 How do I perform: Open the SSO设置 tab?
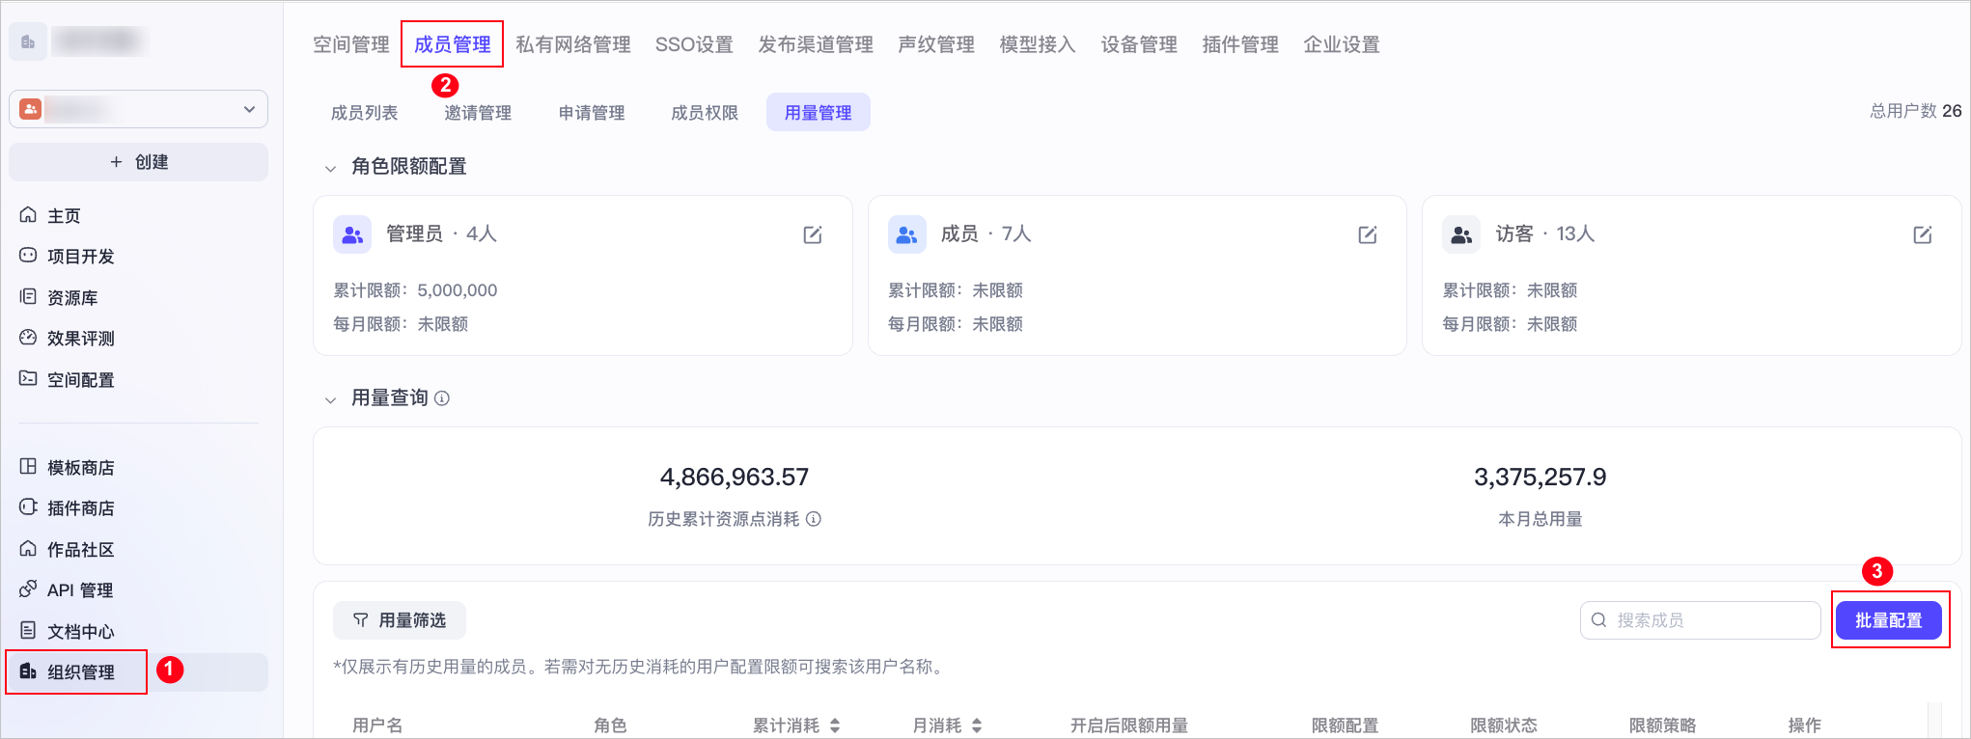pyautogui.click(x=693, y=44)
